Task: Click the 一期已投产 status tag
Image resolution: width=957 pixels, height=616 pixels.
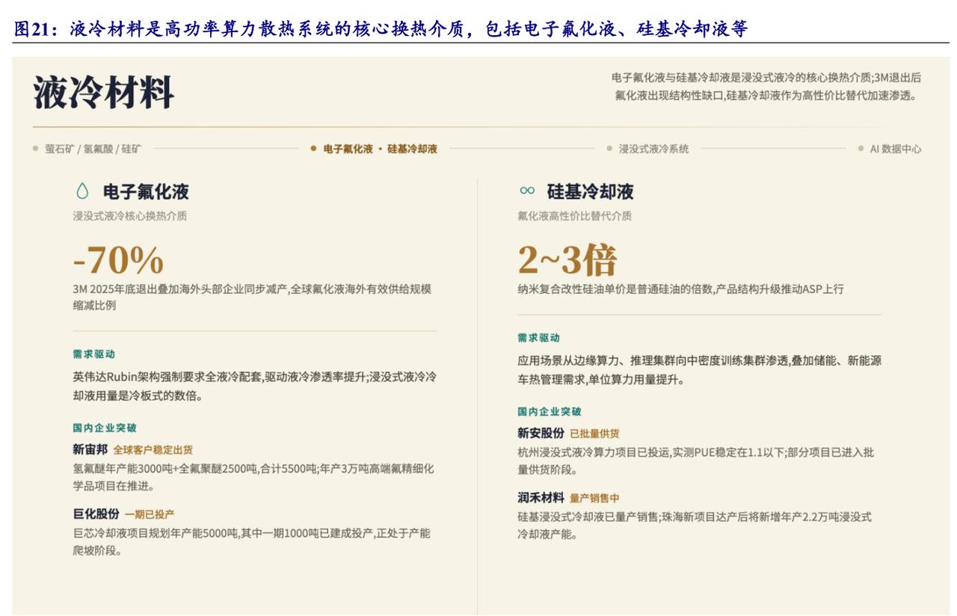Action: (x=150, y=514)
